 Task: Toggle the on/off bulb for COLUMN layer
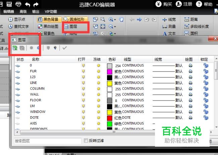pos(84,89)
